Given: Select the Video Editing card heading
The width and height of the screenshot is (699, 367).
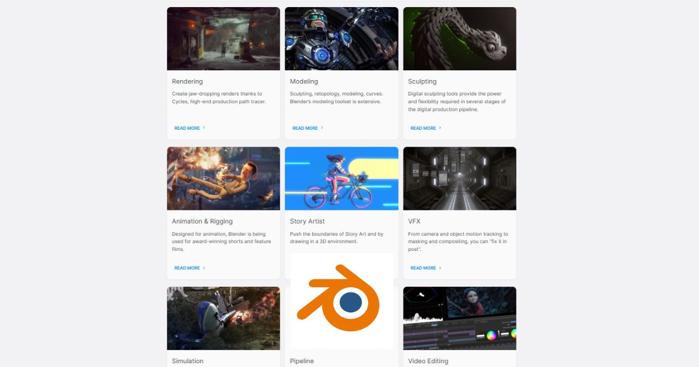Looking at the screenshot, I should pos(428,361).
